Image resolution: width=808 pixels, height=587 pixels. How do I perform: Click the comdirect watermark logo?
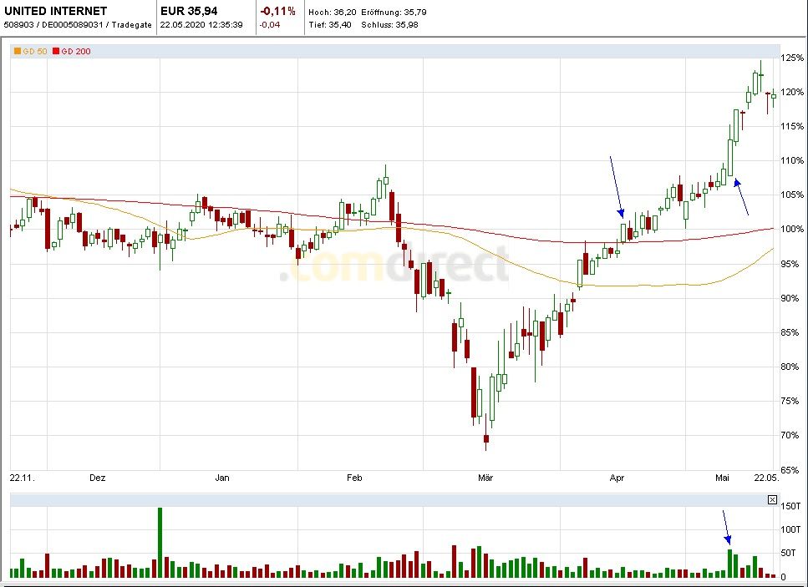click(393, 267)
